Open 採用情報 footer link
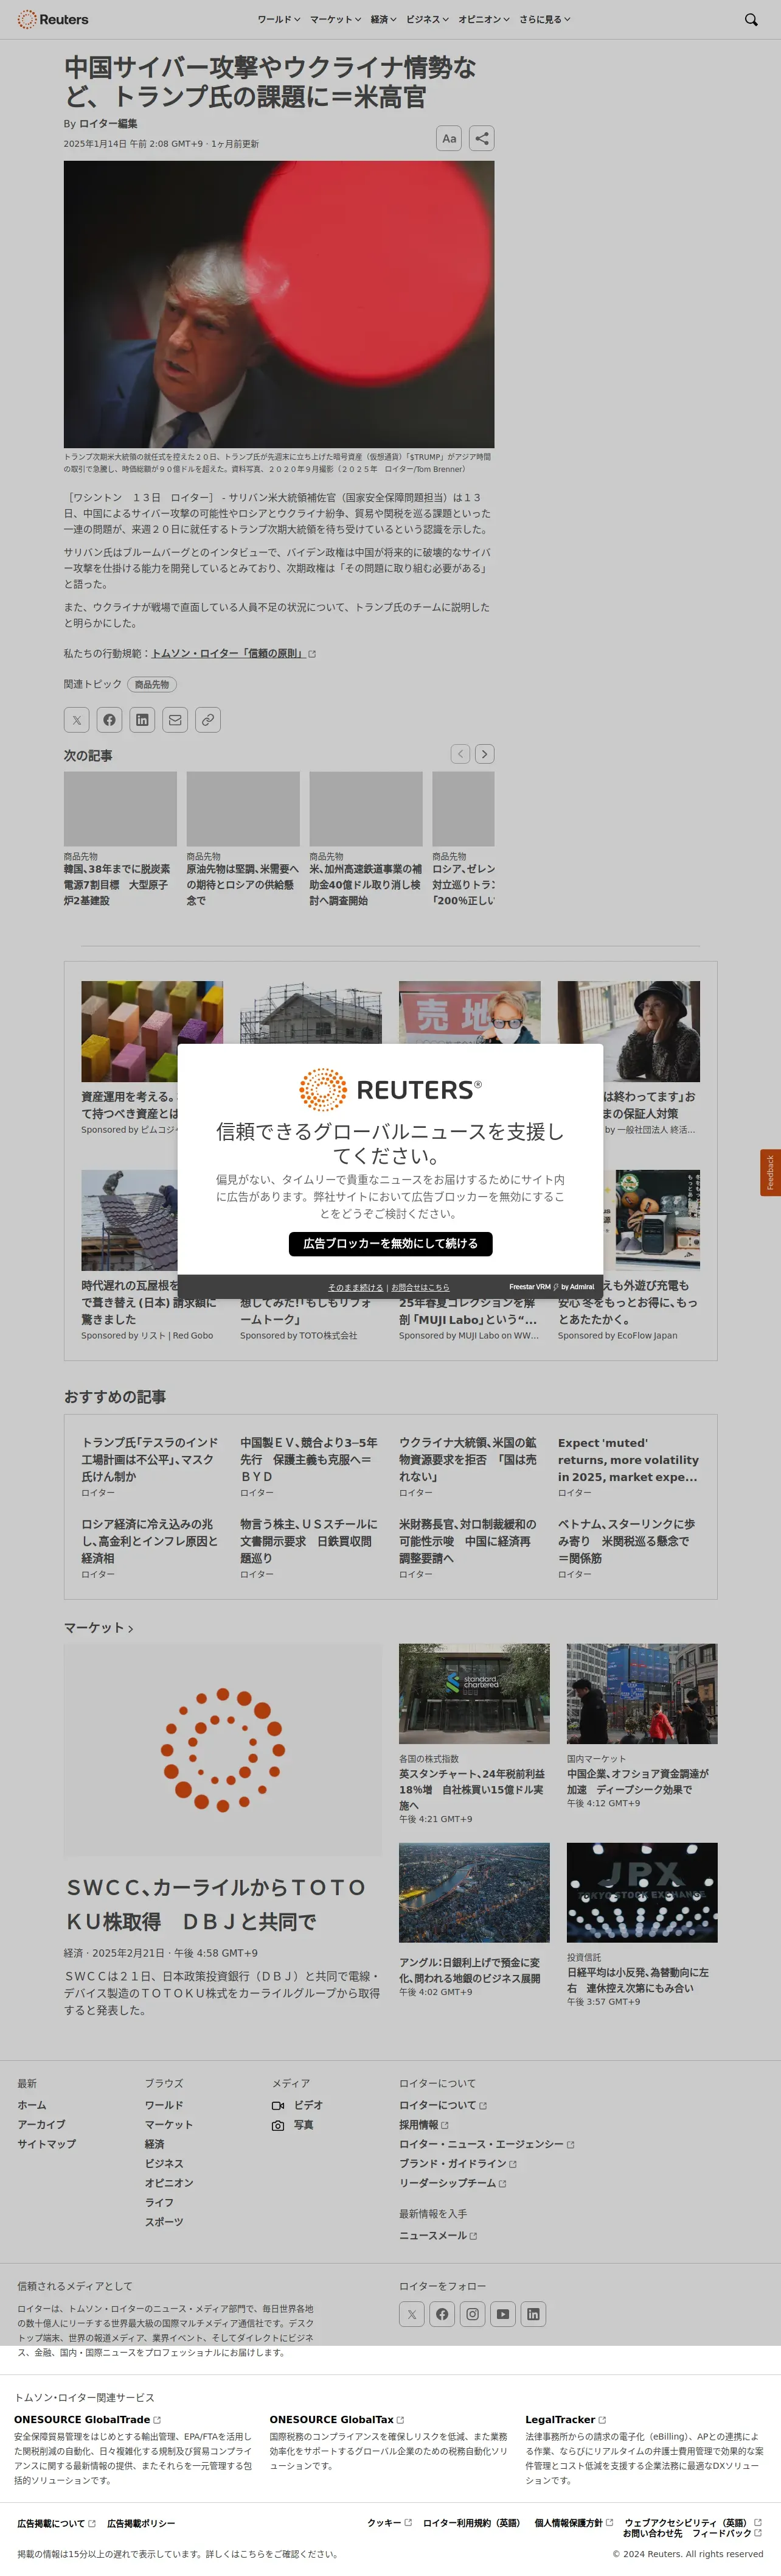The image size is (781, 2576). [x=423, y=2125]
